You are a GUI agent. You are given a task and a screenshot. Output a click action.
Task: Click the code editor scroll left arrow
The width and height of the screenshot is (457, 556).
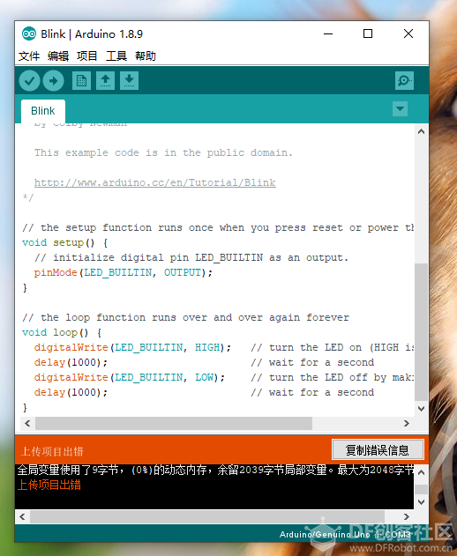27,423
